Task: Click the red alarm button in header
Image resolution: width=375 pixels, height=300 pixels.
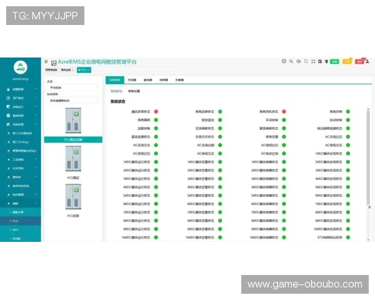Action: click(x=359, y=61)
